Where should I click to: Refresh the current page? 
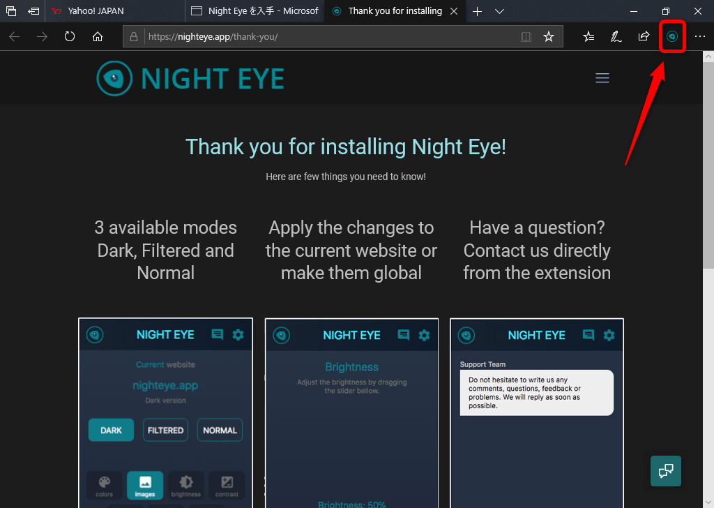pyautogui.click(x=70, y=37)
